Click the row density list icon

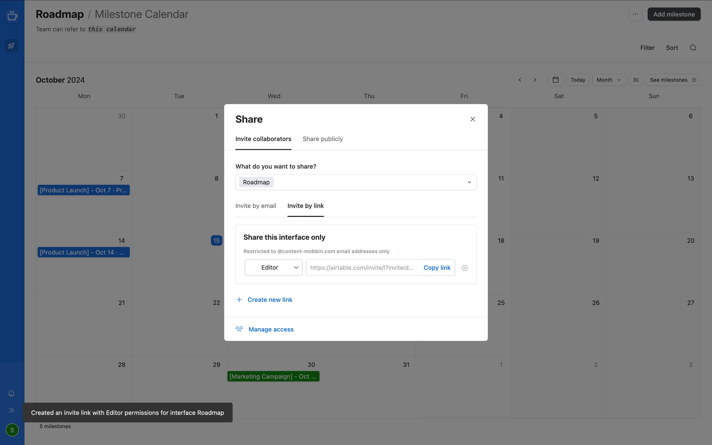(636, 80)
